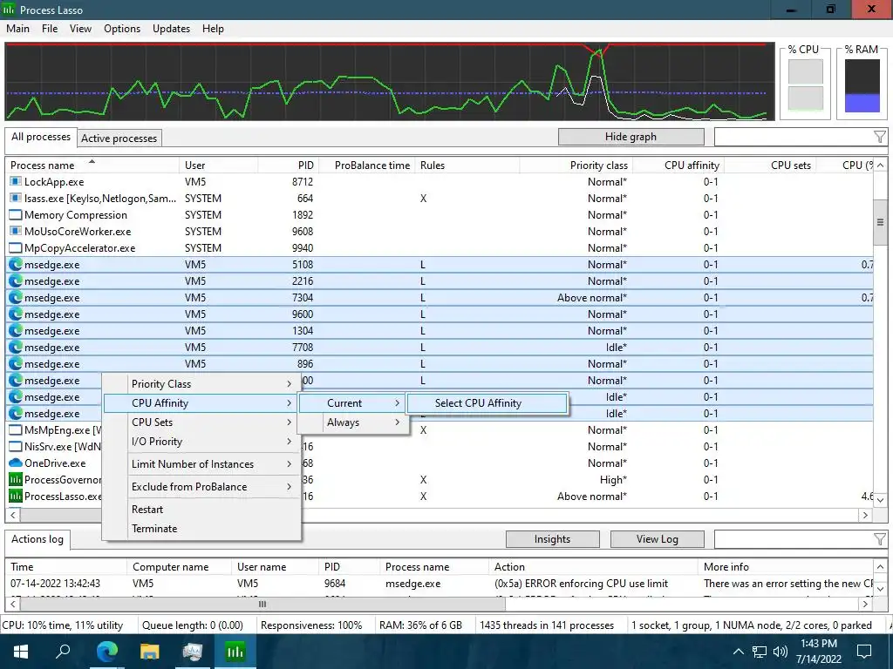Open the Main menu
The width and height of the screenshot is (893, 669).
pyautogui.click(x=17, y=29)
